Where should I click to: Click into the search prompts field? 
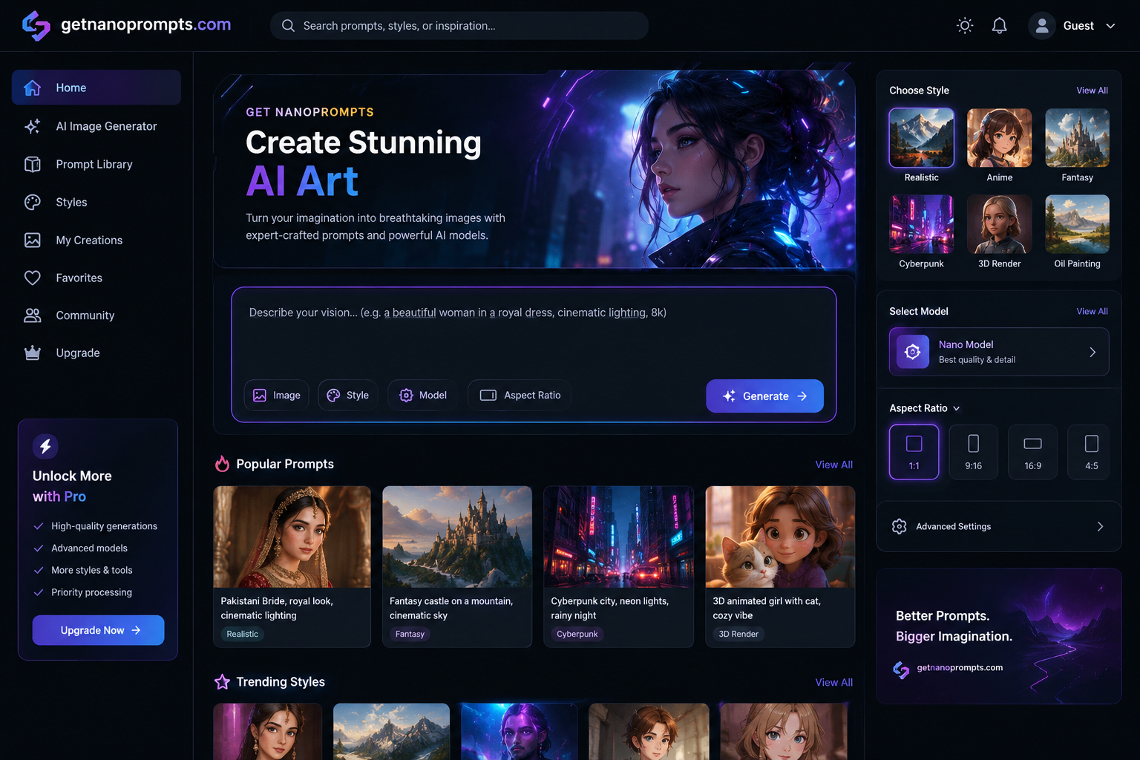point(459,26)
